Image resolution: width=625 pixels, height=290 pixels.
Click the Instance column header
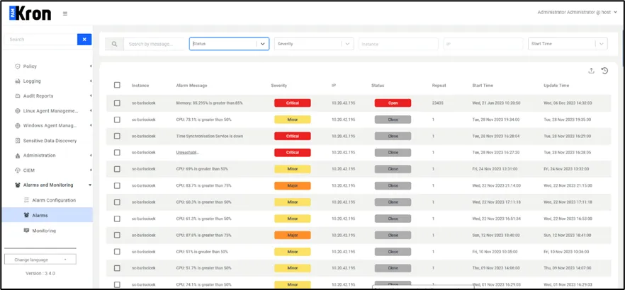pyautogui.click(x=140, y=86)
